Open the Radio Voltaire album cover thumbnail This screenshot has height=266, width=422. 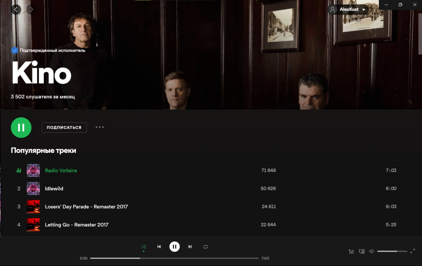[x=33, y=170]
